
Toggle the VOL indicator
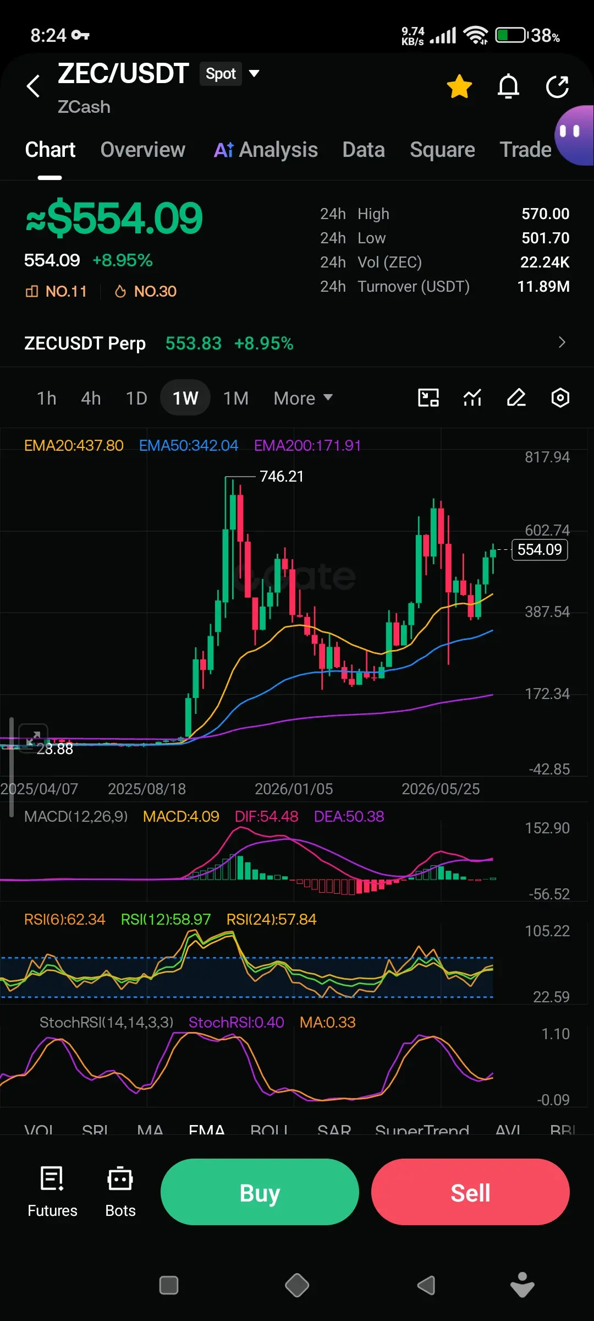pyautogui.click(x=38, y=1131)
